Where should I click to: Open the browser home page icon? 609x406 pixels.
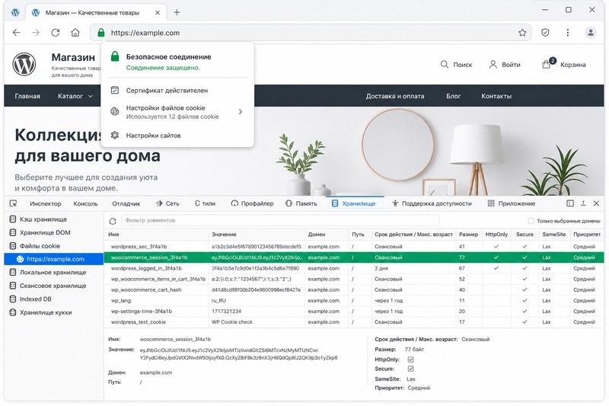pos(75,33)
